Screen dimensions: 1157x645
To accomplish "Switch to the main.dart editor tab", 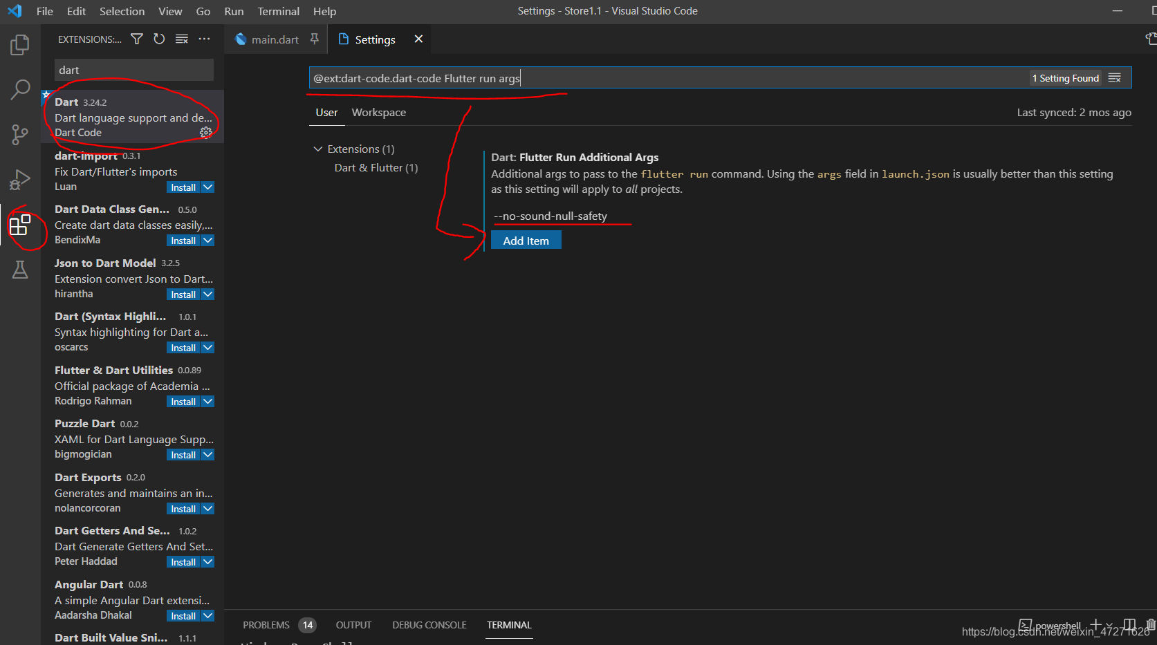I will click(275, 39).
